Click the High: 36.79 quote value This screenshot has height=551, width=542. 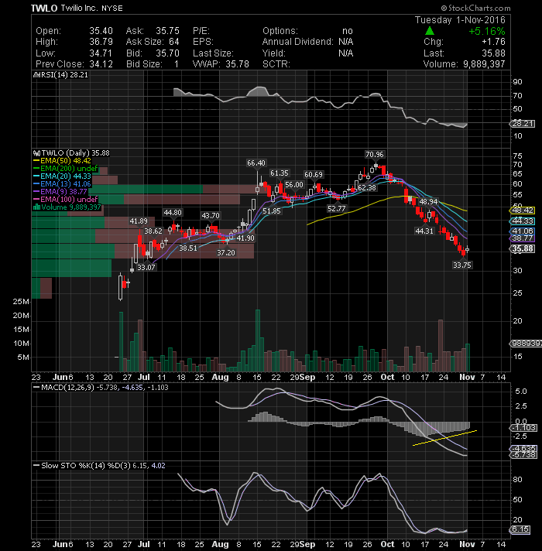(101, 42)
